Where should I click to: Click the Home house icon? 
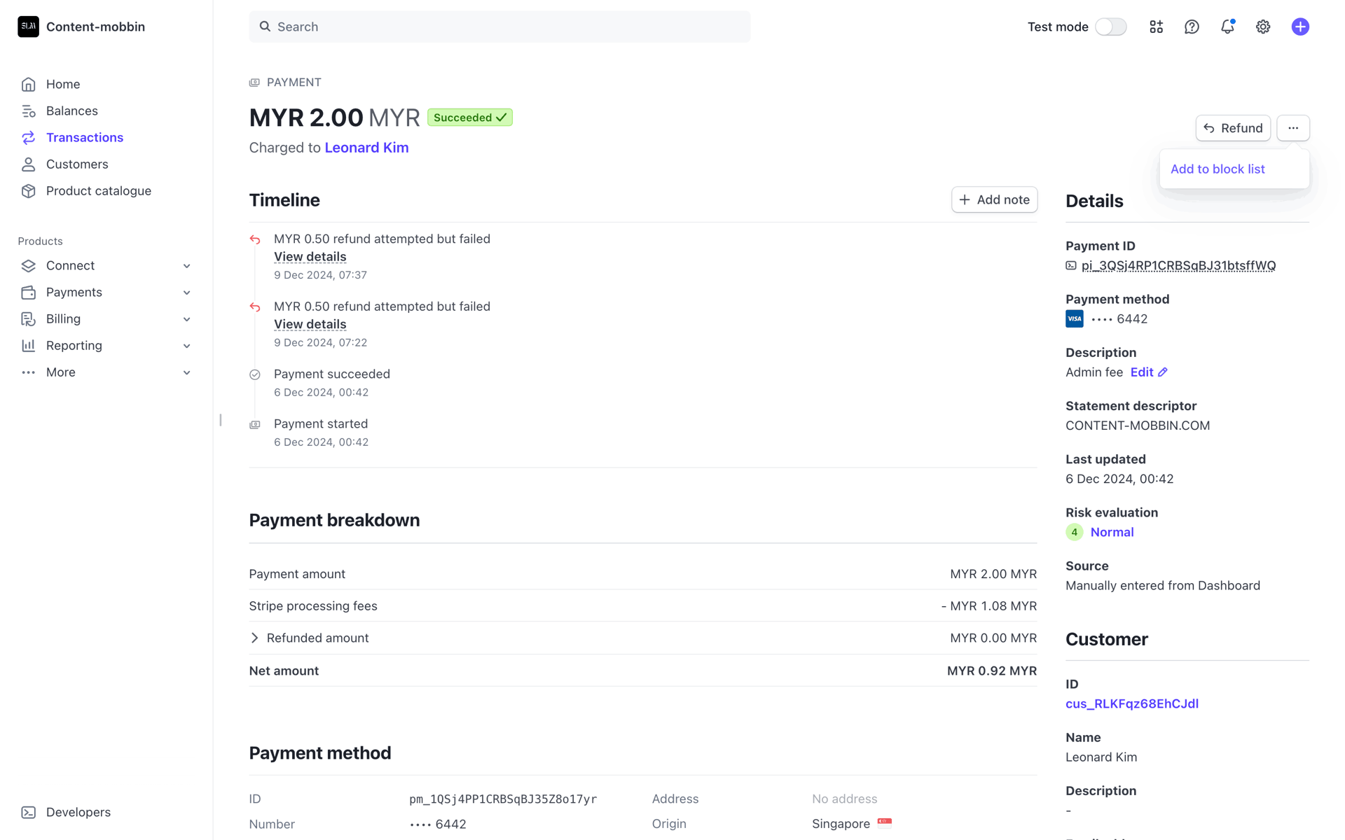point(28,84)
